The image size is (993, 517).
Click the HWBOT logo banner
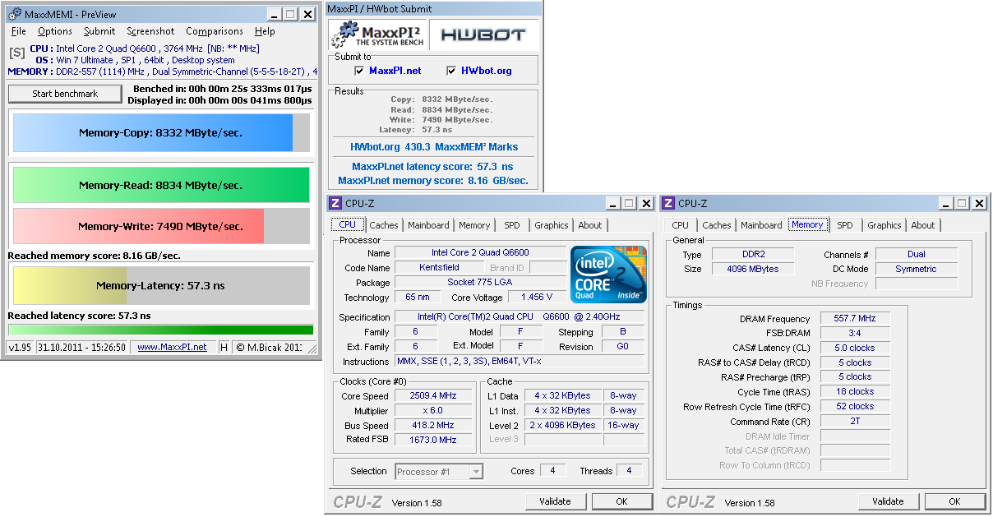485,35
